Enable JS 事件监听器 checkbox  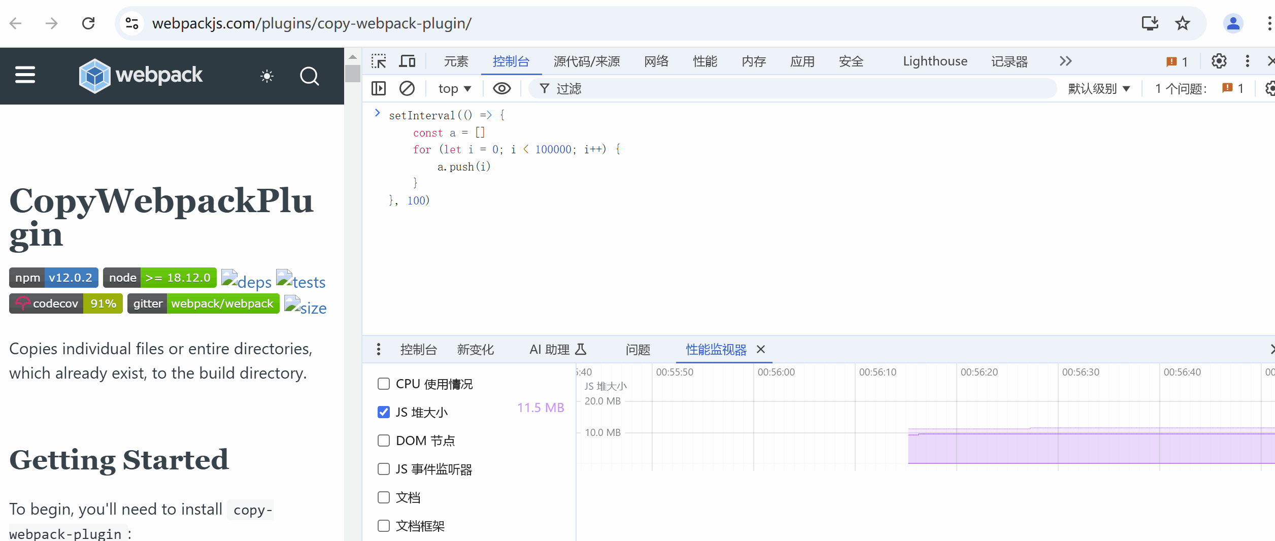click(384, 469)
